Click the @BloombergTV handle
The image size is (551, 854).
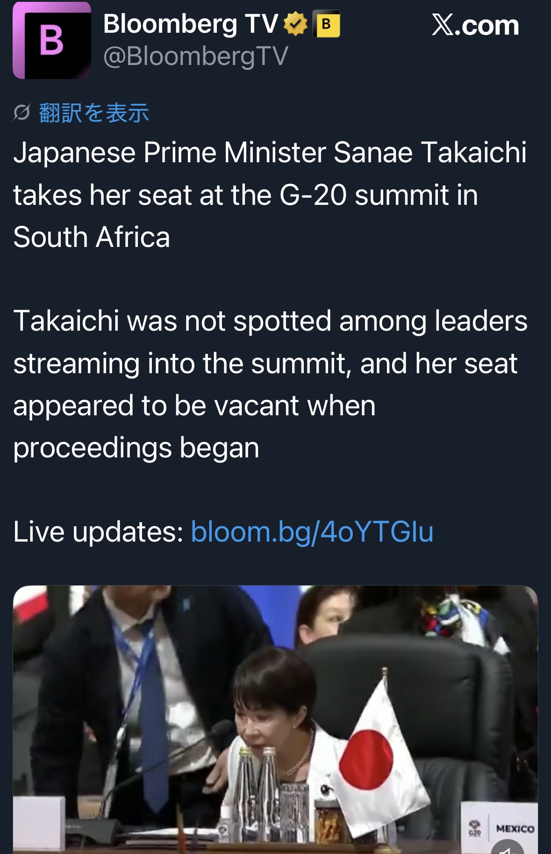click(x=195, y=57)
